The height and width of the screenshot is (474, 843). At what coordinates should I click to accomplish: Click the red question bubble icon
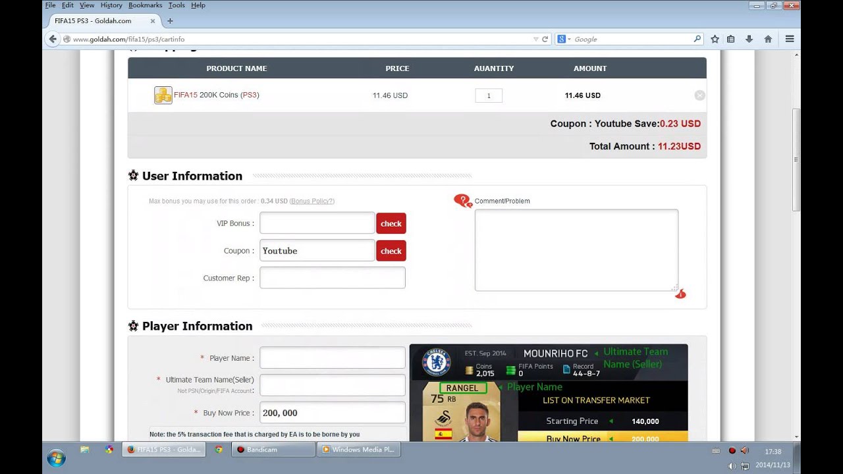tap(463, 201)
